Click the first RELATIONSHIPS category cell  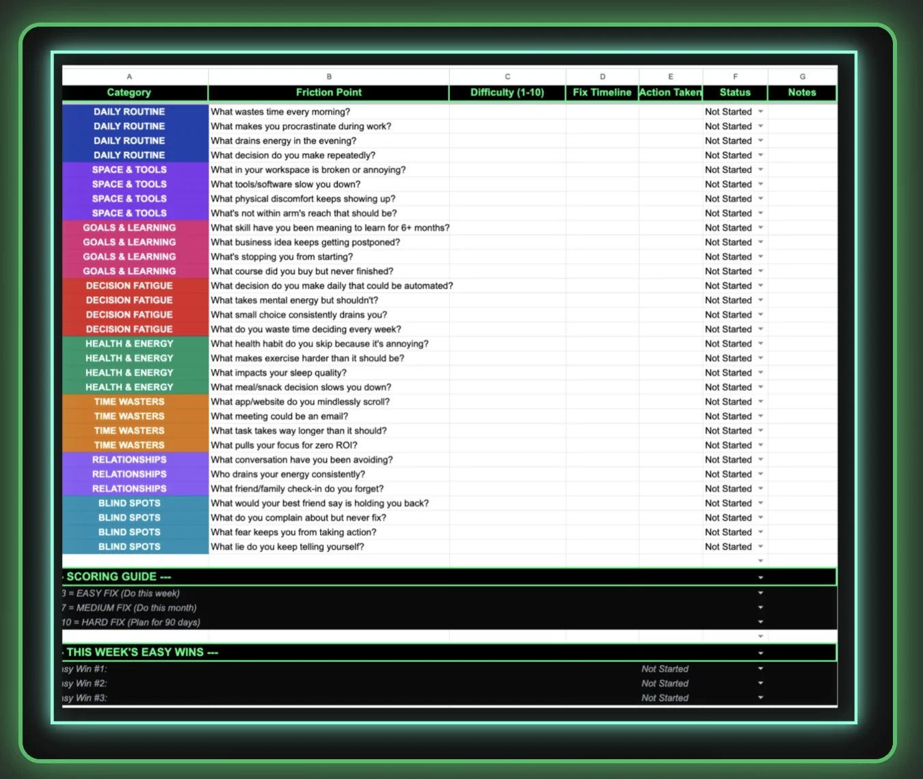click(129, 459)
